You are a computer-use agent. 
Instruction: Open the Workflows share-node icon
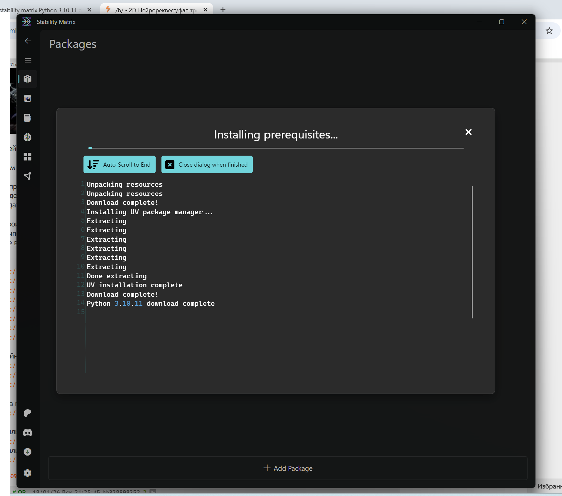pyautogui.click(x=28, y=176)
